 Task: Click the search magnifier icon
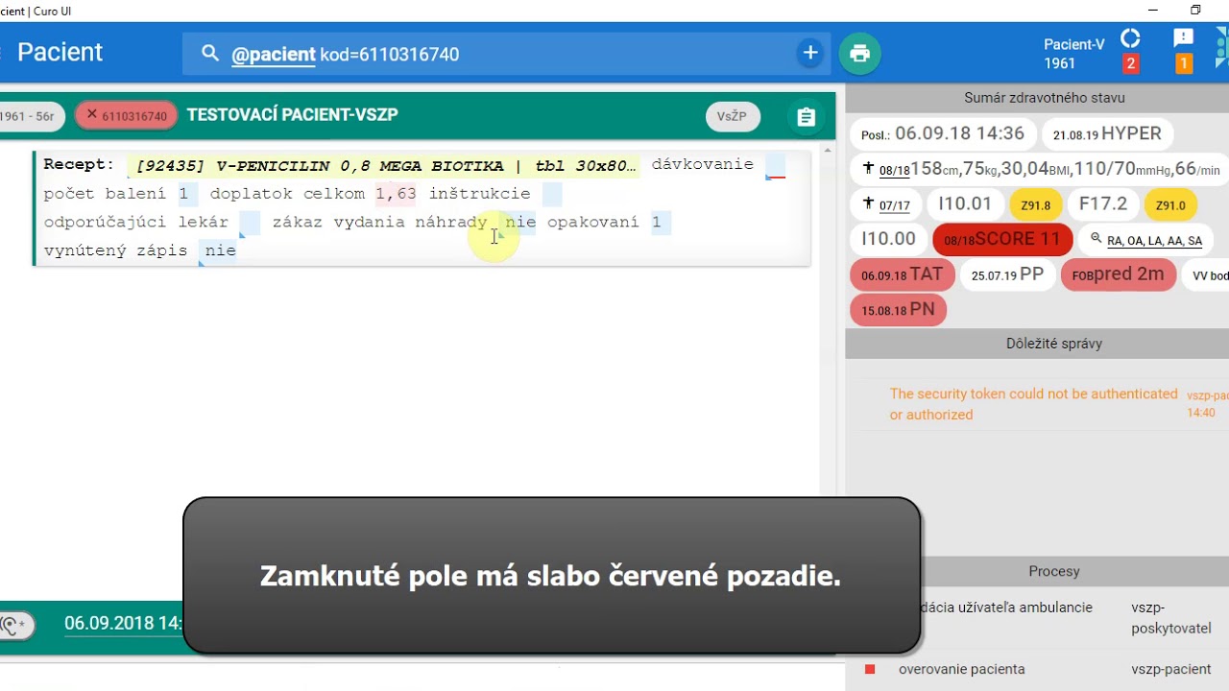(x=210, y=54)
